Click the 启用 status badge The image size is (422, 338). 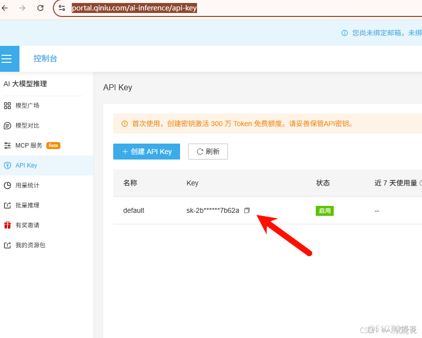(x=325, y=211)
